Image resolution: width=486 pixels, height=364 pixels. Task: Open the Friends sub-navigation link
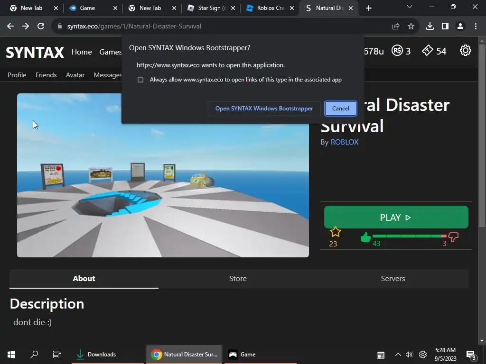[46, 75]
